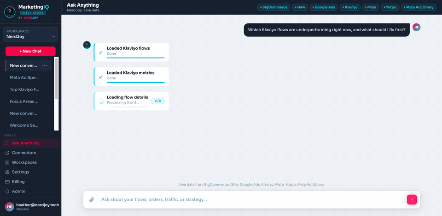
Task: Go to the Workspaces page
Action: [30, 163]
